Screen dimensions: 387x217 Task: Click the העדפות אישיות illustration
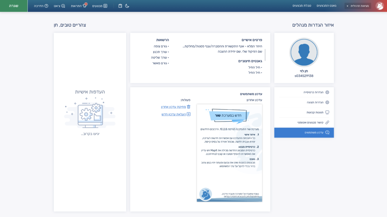coord(90,113)
